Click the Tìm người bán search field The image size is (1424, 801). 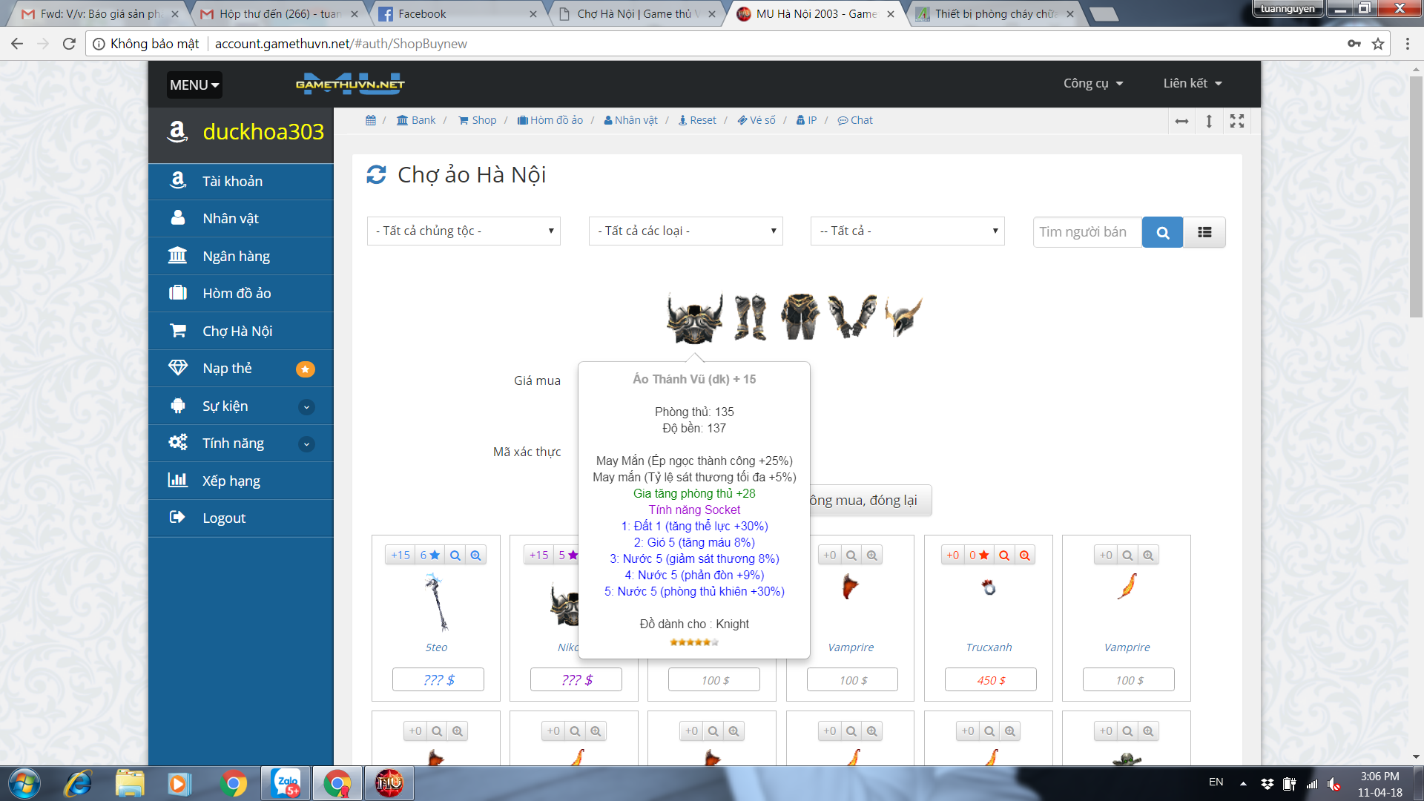tap(1087, 232)
